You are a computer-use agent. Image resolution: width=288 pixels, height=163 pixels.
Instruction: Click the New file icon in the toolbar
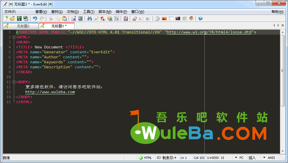[x=6, y=18]
